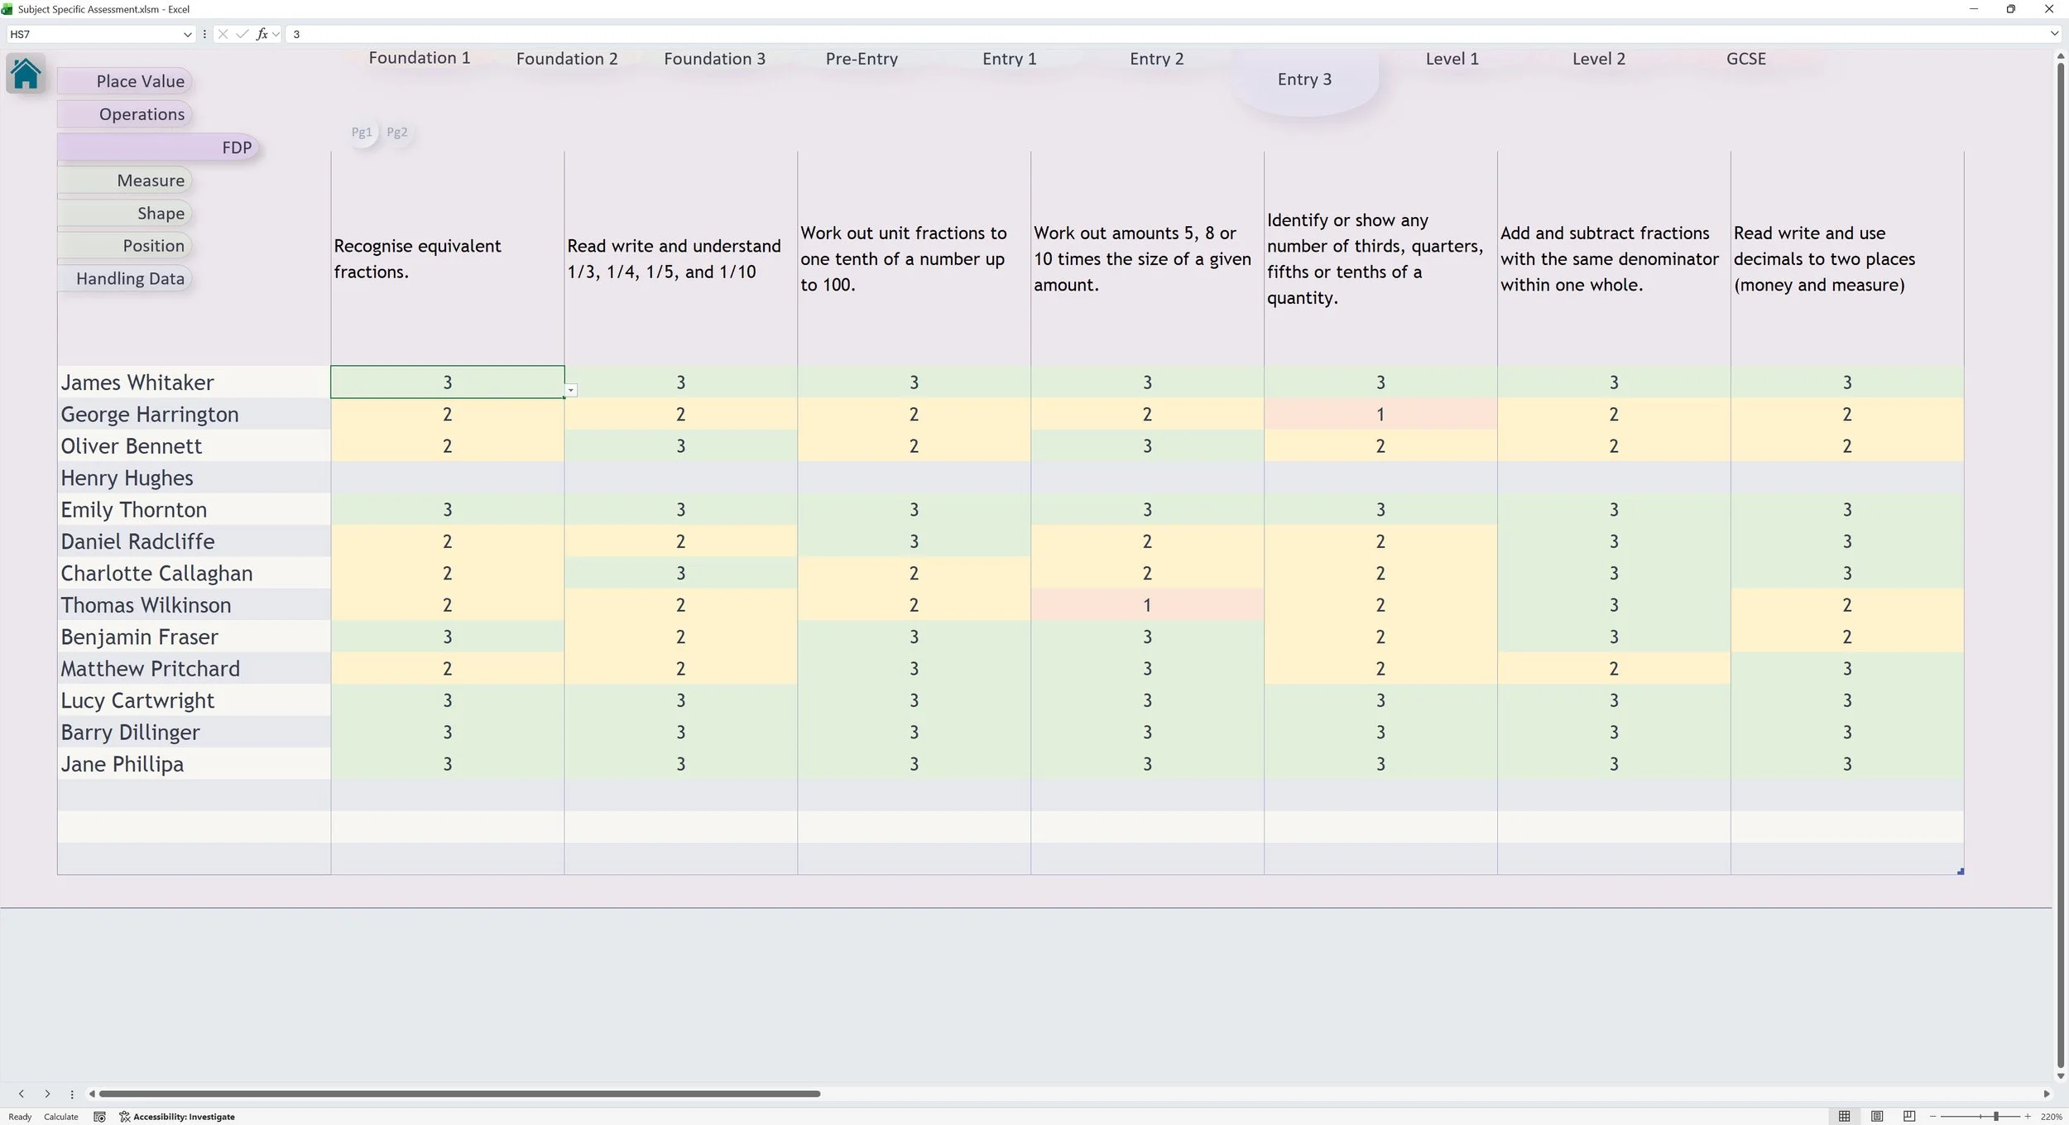Open the Measure section
Screen dimensions: 2069x1125
pos(125,180)
